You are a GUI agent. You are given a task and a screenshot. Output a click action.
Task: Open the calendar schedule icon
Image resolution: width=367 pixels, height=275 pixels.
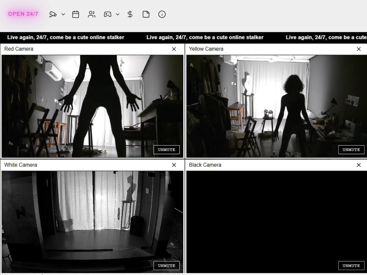[76, 14]
